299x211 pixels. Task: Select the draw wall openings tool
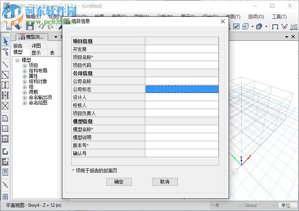[x=5, y=172]
